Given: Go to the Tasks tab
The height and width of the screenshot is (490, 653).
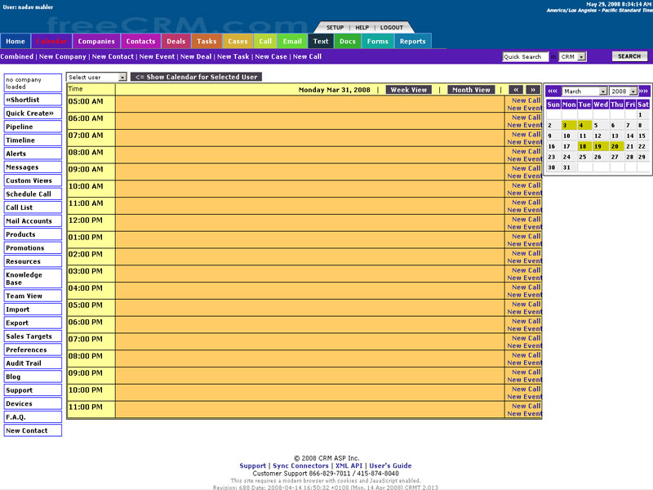Looking at the screenshot, I should (x=207, y=42).
